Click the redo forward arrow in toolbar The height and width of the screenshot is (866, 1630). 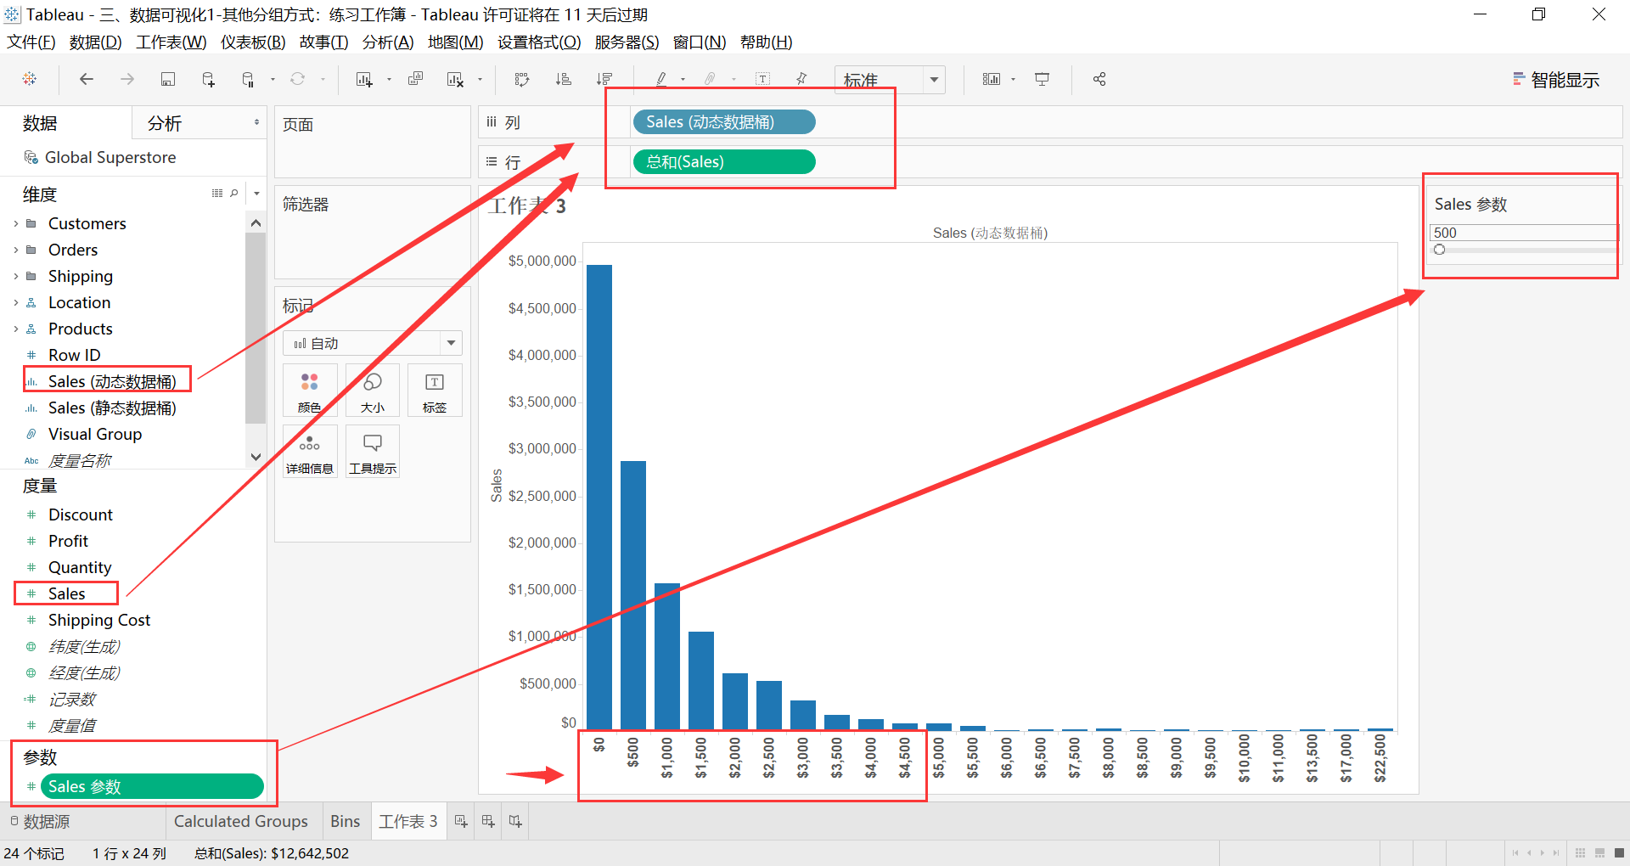[127, 79]
